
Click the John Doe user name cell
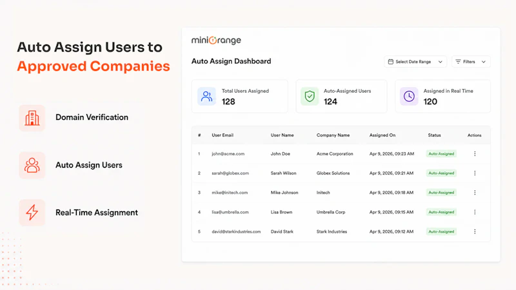coord(281,153)
